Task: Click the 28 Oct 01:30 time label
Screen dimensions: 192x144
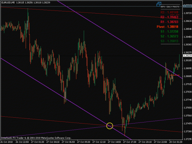Action: [176, 142]
